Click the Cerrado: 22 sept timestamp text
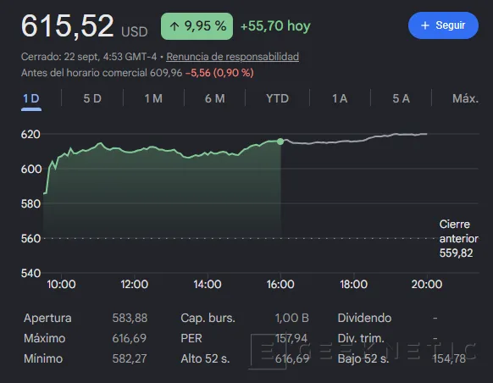Image resolution: width=493 pixels, height=383 pixels. (x=89, y=57)
